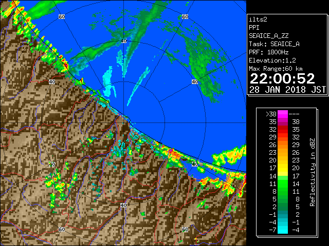Click the 'PRF: 1800Hz' value

click(268, 52)
